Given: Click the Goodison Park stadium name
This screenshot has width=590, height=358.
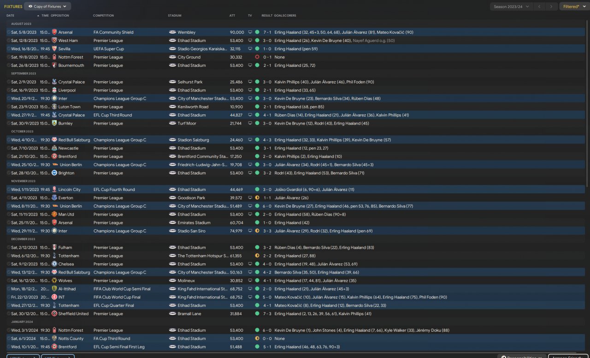Looking at the screenshot, I should 192,198.
